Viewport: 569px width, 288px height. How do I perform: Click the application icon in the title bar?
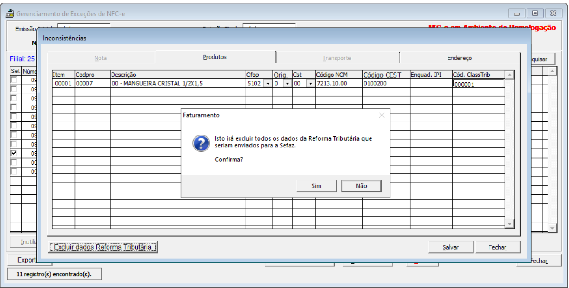(x=10, y=13)
